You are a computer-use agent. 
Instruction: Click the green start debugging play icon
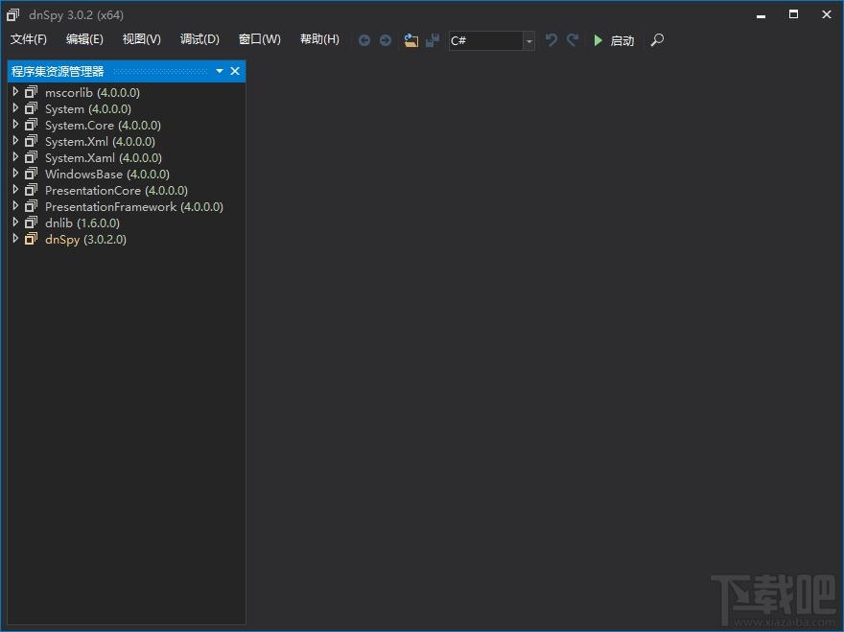(x=598, y=40)
